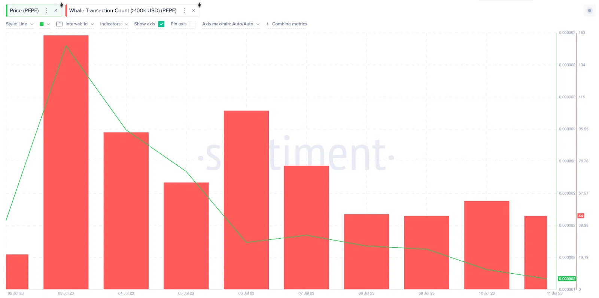The image size is (599, 298).
Task: Click the Ethereum icon on the Whale Transaction tab
Action: pyautogui.click(x=200, y=5)
